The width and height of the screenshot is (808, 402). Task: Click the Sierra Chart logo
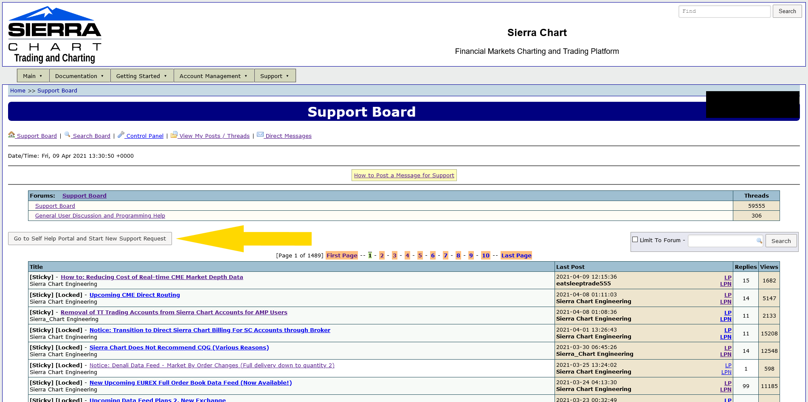[55, 35]
